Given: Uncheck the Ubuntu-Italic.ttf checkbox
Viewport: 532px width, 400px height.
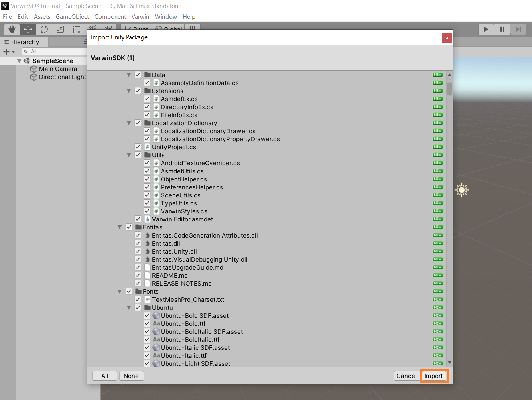Looking at the screenshot, I should (x=147, y=355).
